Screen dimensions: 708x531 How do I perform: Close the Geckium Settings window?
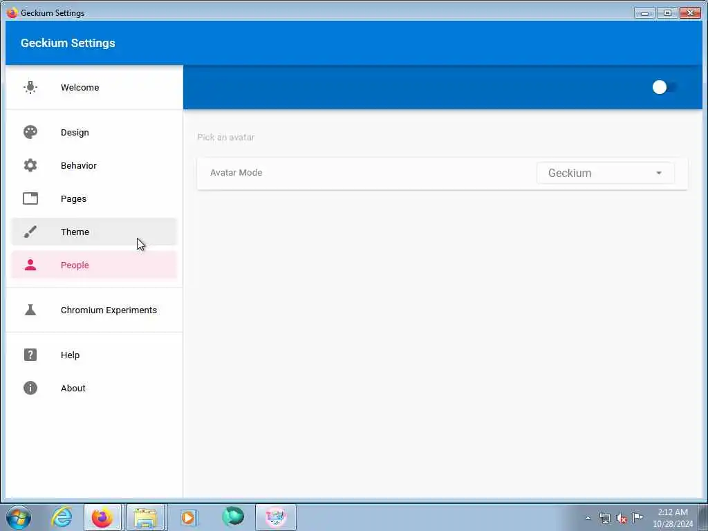(690, 13)
